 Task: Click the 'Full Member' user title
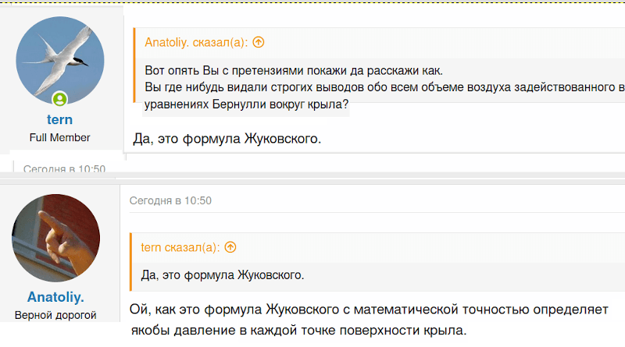point(59,137)
